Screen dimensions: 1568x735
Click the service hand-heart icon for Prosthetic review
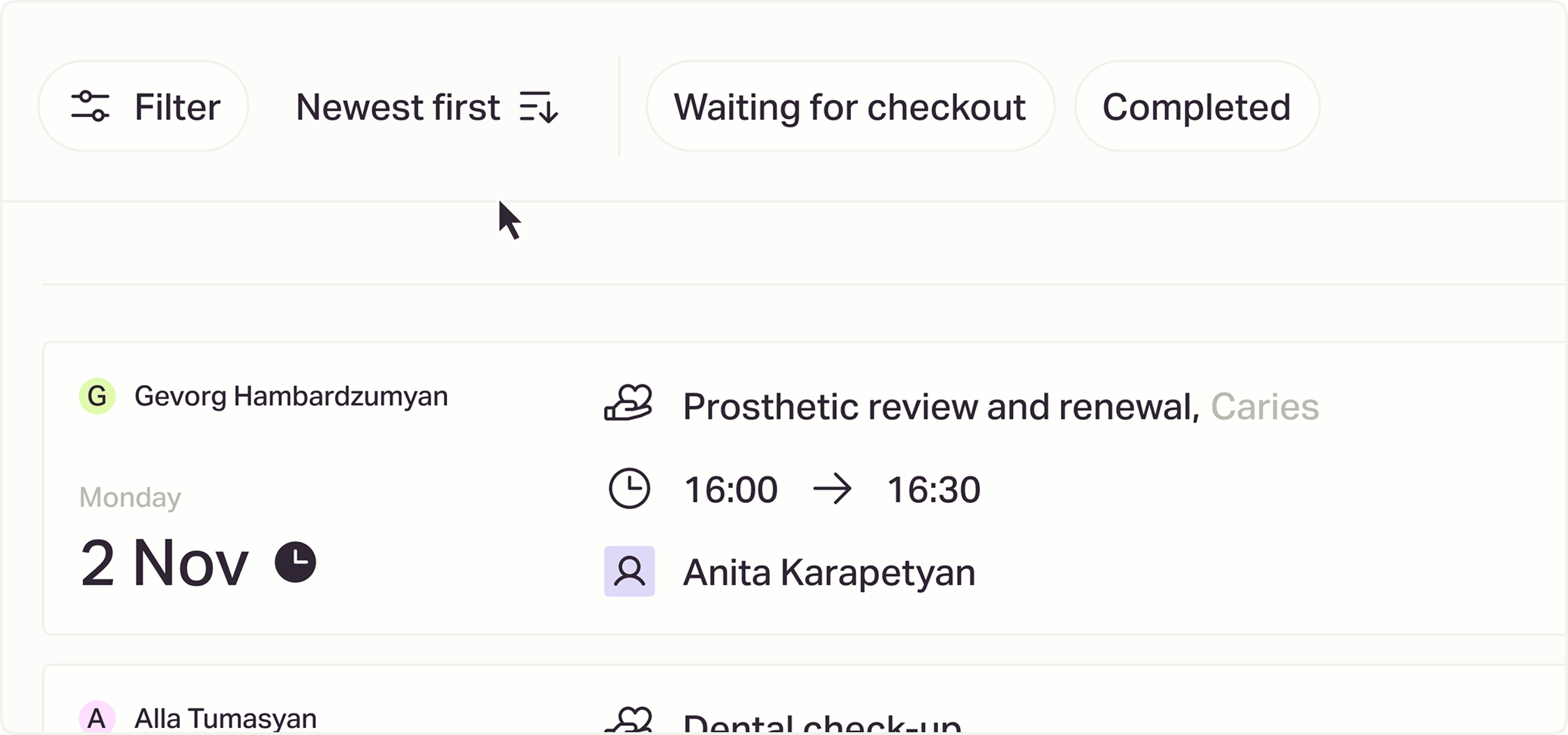click(628, 404)
